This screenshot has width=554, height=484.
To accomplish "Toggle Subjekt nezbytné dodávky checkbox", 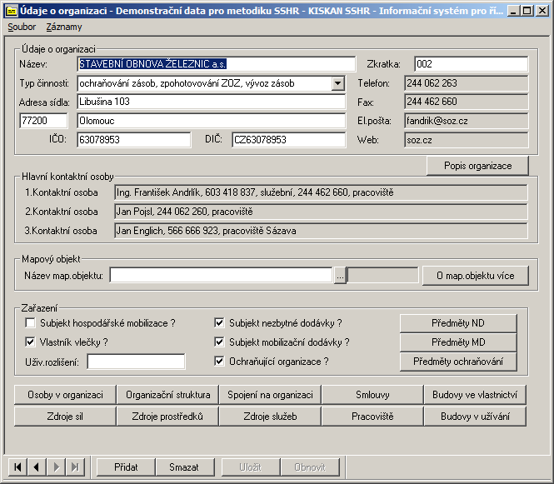I will coord(219,323).
